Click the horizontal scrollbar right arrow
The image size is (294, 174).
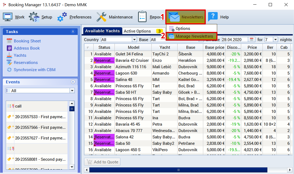[x=290, y=170]
